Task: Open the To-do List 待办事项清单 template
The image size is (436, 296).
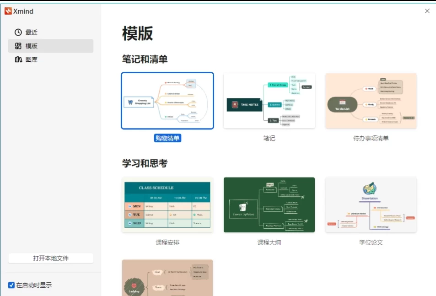Action: (371, 100)
